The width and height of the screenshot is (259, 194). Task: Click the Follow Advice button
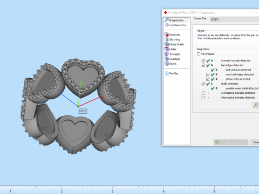tap(231, 142)
